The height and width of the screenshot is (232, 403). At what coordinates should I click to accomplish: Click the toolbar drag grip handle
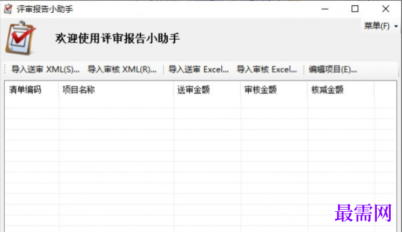coord(5,70)
